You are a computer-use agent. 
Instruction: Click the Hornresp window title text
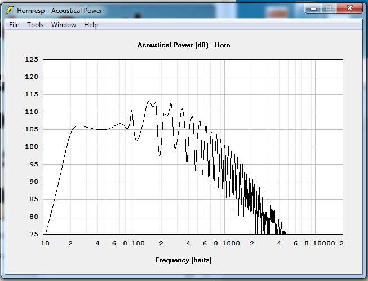coord(60,11)
